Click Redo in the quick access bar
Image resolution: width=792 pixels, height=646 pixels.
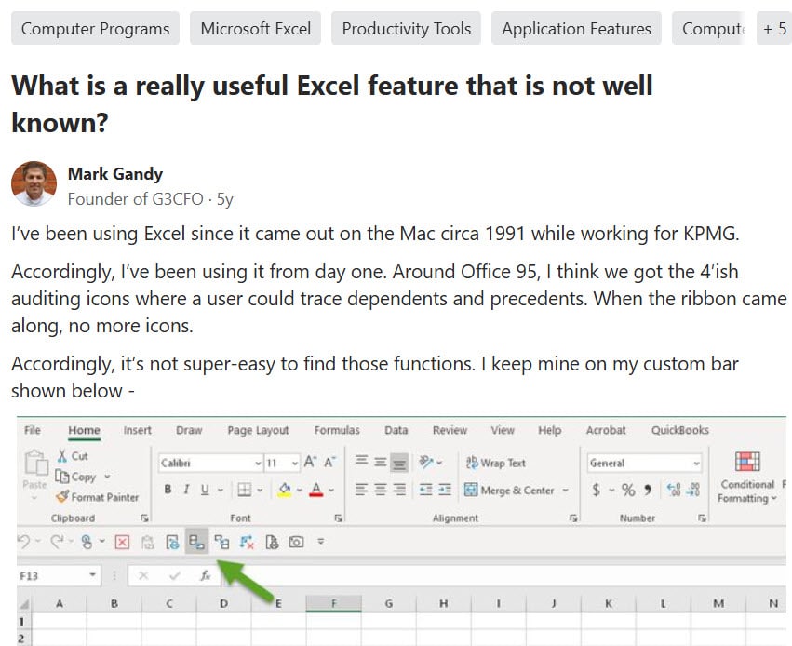(x=57, y=542)
